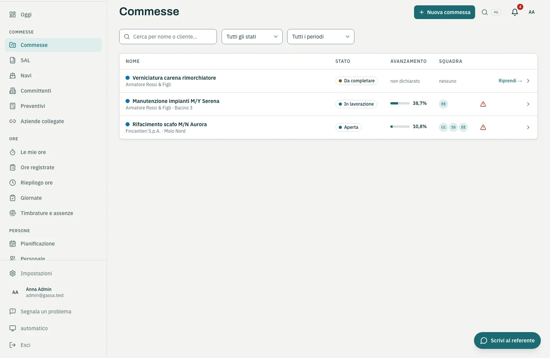550x358 pixels.
Task: Open Le mie ore section
Action: click(53, 152)
